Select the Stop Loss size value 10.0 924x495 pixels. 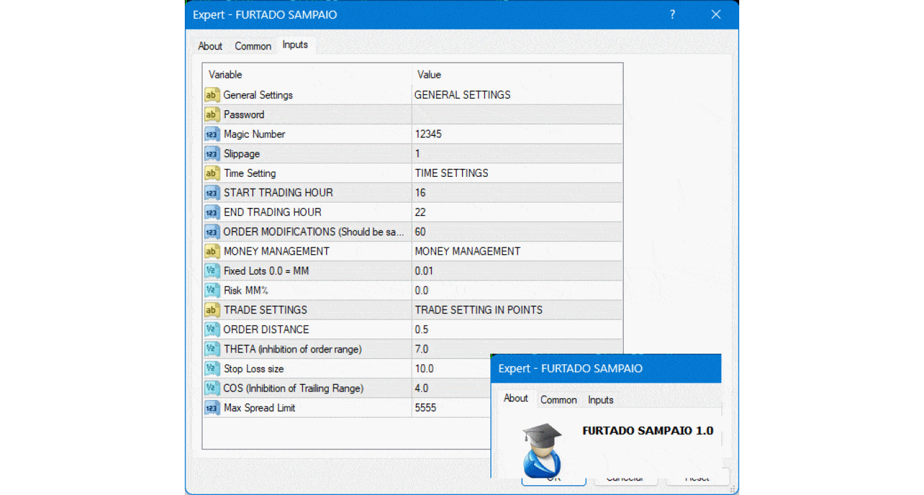pos(424,368)
